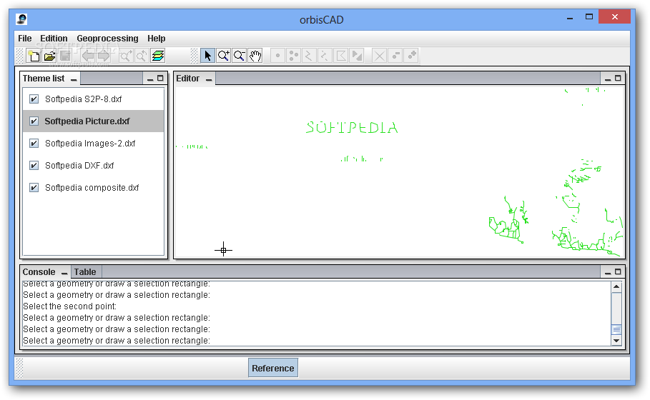Choose the polygon draw tool
Screen dimensions: 650x400
click(x=341, y=56)
